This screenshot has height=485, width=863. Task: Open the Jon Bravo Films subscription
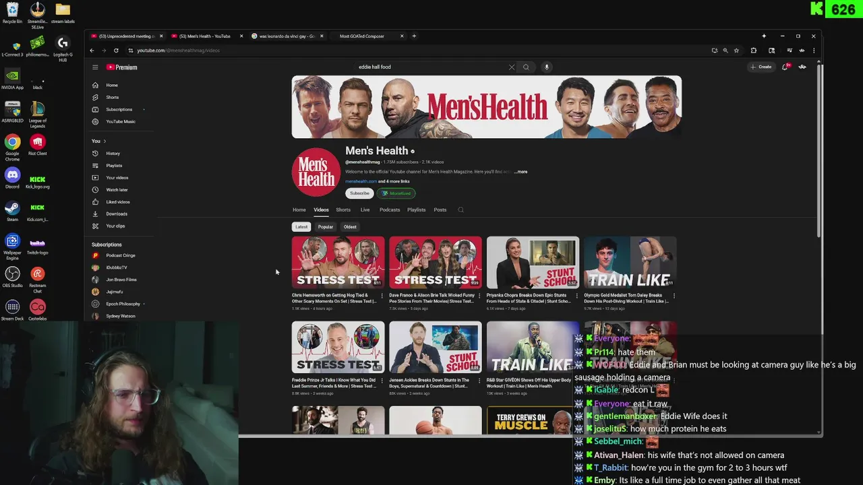pos(121,280)
